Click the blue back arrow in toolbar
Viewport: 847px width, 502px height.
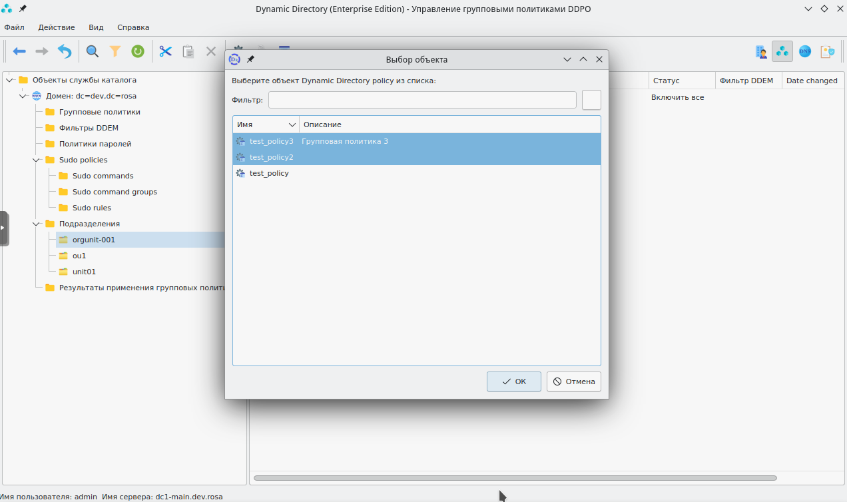click(19, 51)
